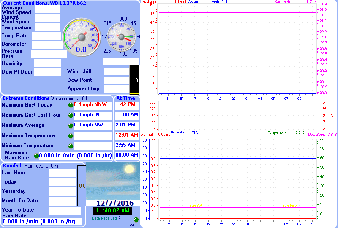
Task: Click the Rainfall Yesterday value field
Action: [63, 192]
